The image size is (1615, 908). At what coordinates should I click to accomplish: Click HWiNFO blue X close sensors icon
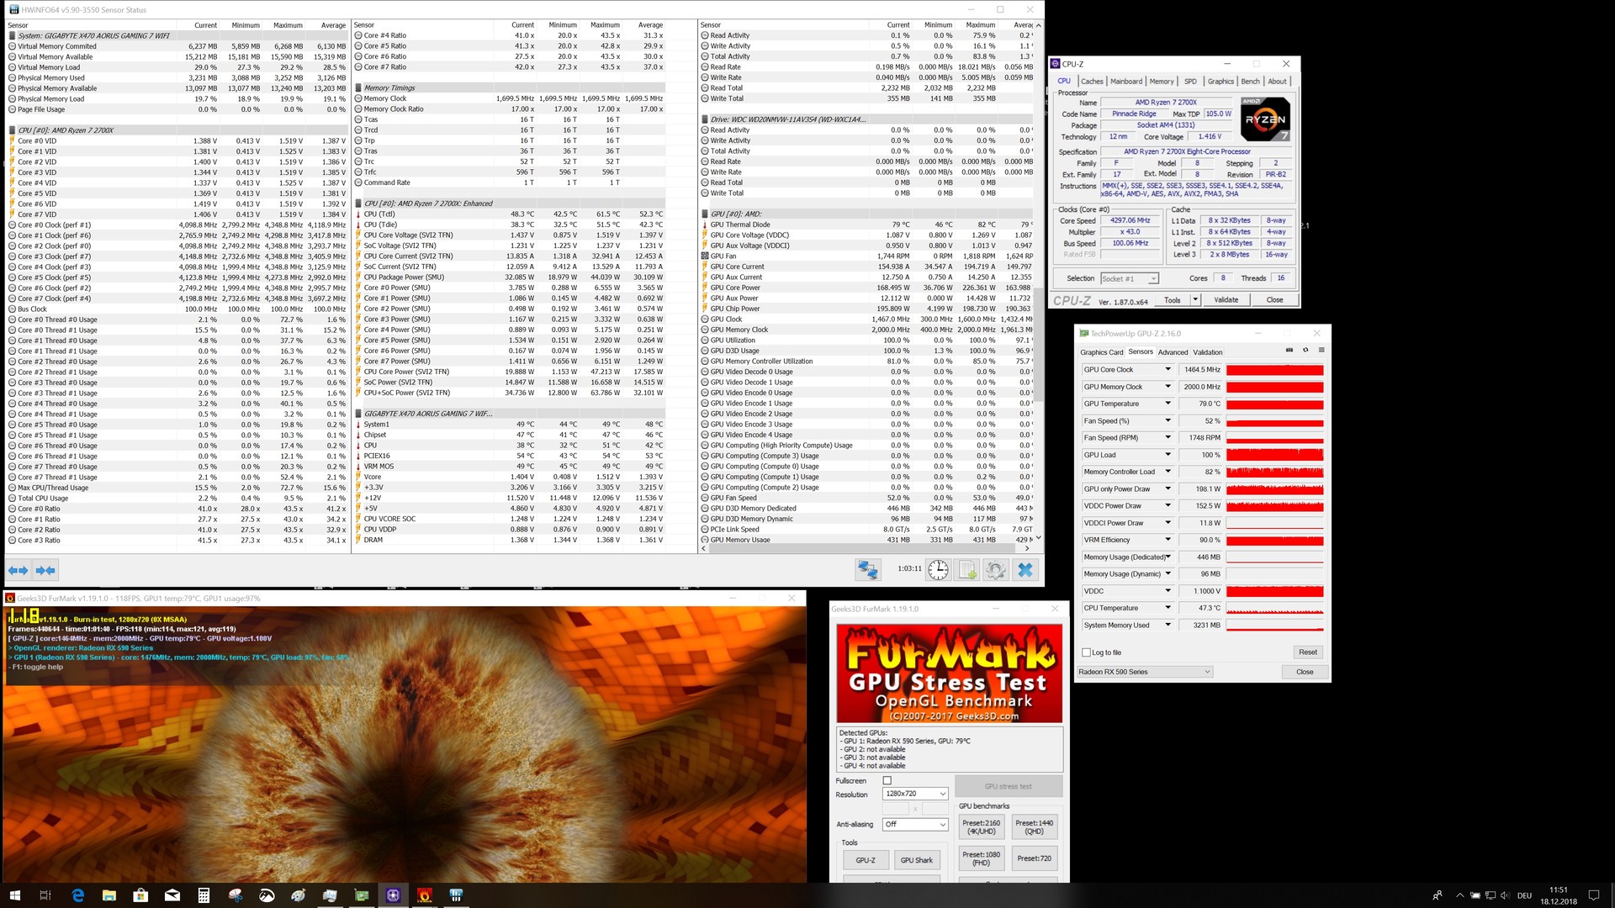[1025, 570]
